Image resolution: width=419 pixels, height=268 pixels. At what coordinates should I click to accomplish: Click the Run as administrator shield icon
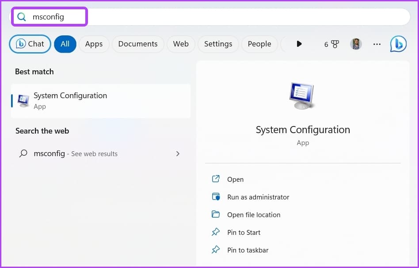(x=216, y=197)
